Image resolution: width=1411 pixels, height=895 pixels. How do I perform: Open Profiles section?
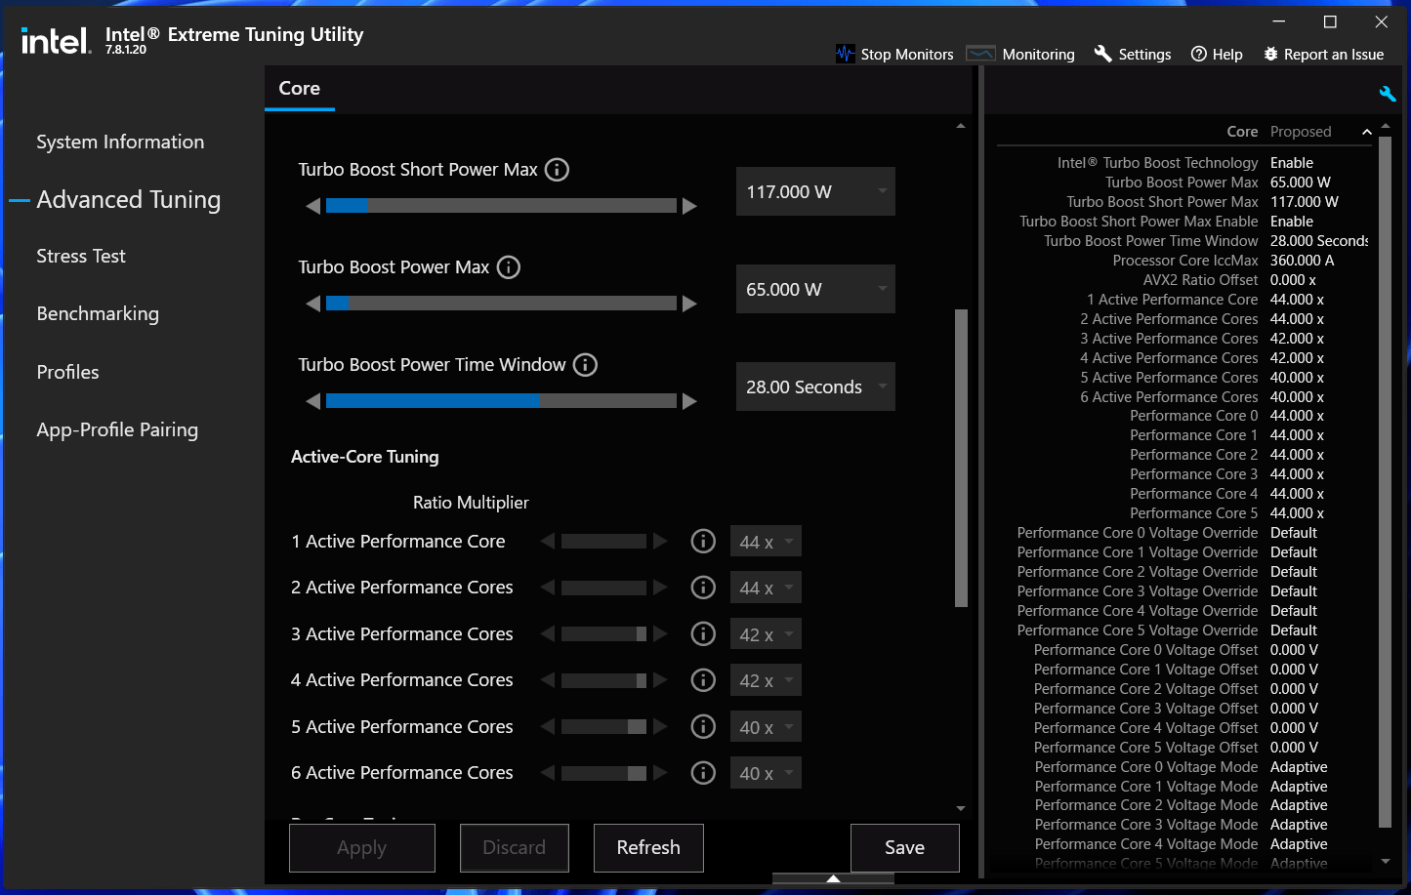(x=67, y=372)
